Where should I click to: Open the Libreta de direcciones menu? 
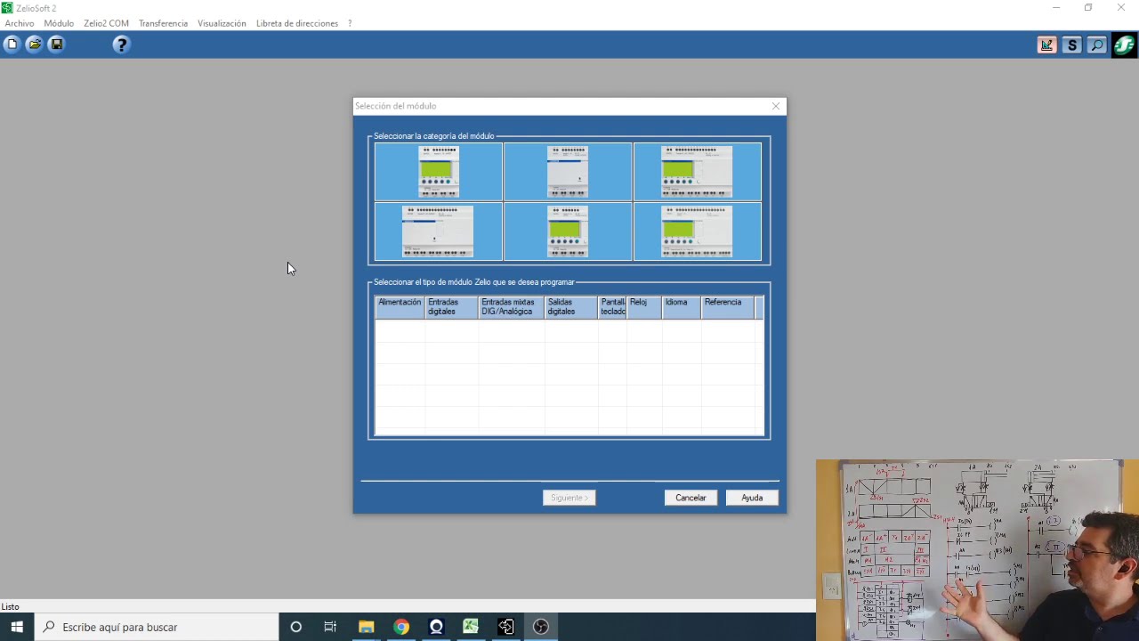[x=297, y=23]
